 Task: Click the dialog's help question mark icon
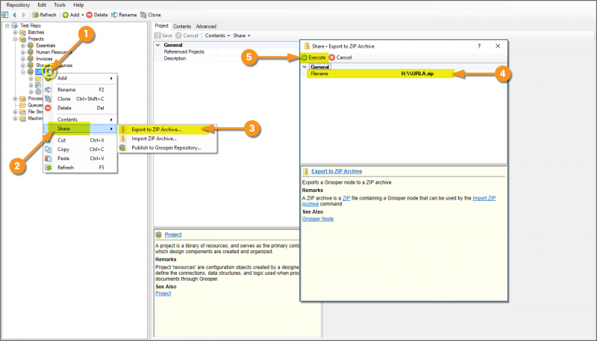coord(478,46)
